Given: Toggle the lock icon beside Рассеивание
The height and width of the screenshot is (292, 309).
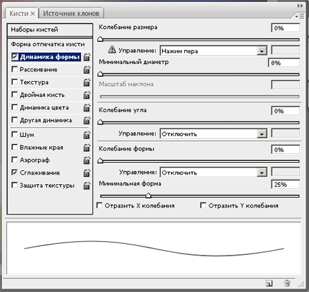Looking at the screenshot, I should (x=87, y=69).
